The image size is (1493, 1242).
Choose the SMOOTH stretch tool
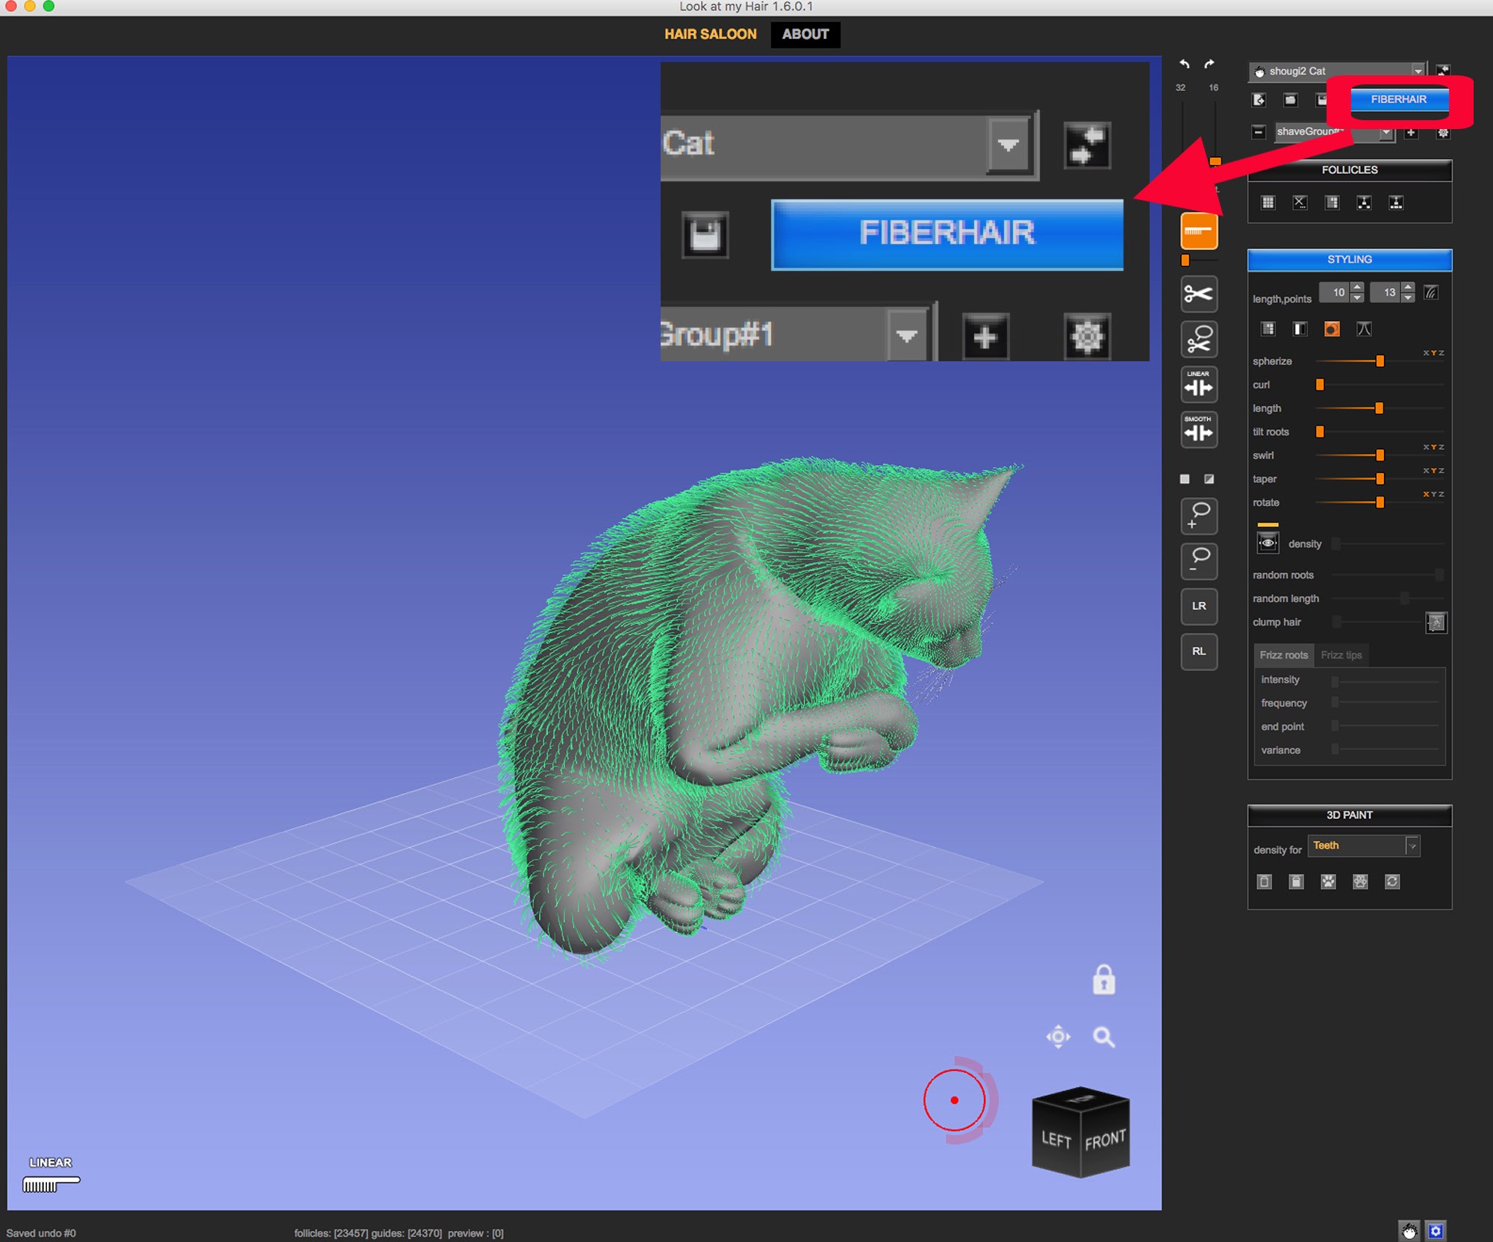pos(1198,430)
